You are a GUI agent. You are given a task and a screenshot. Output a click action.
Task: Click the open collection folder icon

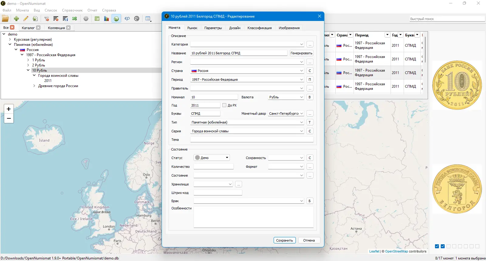tap(5, 19)
